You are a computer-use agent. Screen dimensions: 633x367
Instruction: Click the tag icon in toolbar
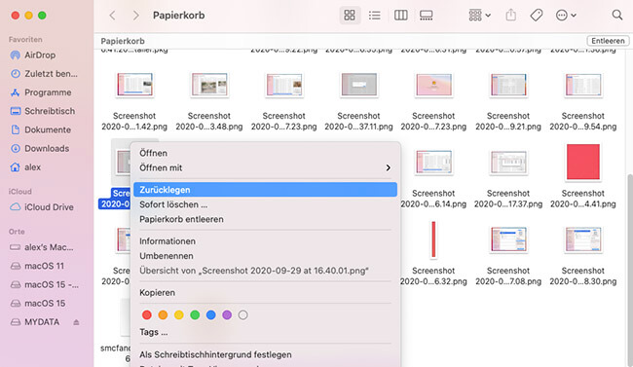(x=537, y=16)
